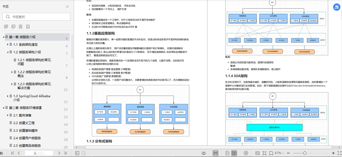Viewport: 342px width, 157px height.
Task: Delete bookmark icon in bookmark toolbar
Action: pyautogui.click(x=28, y=27)
